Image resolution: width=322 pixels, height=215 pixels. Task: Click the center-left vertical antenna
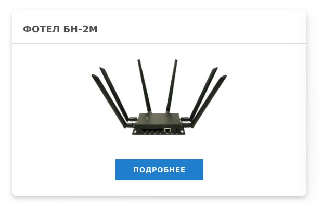click(145, 86)
